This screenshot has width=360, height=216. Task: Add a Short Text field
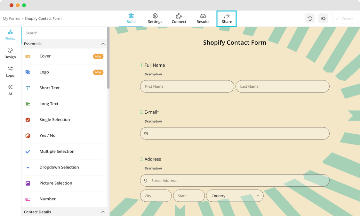click(x=64, y=88)
